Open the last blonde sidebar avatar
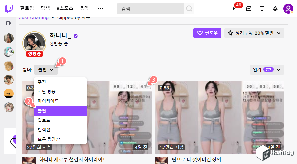This screenshot has width=297, height=164. [9, 107]
